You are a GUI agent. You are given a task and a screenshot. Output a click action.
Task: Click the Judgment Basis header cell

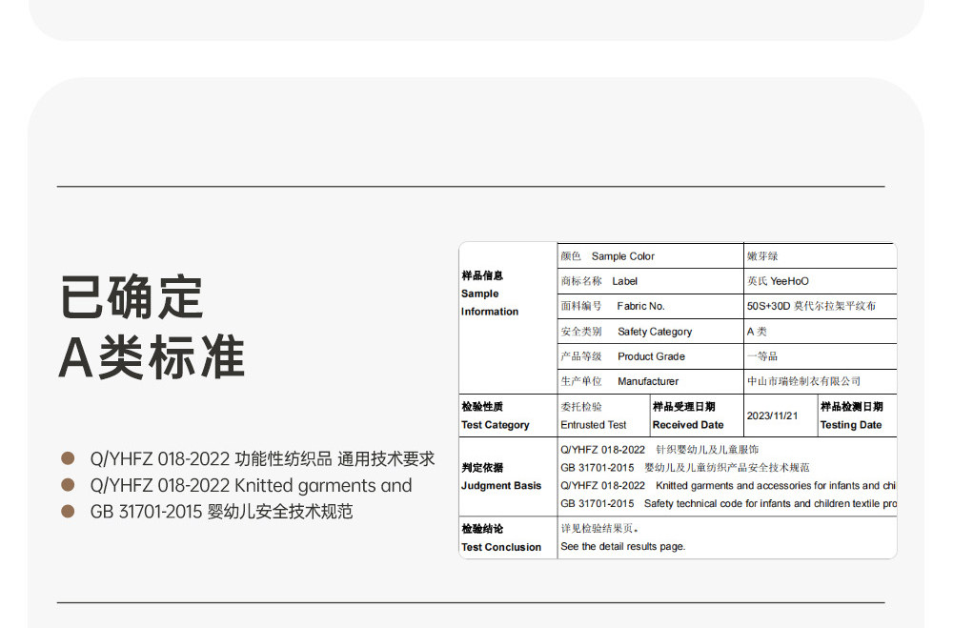tap(508, 476)
